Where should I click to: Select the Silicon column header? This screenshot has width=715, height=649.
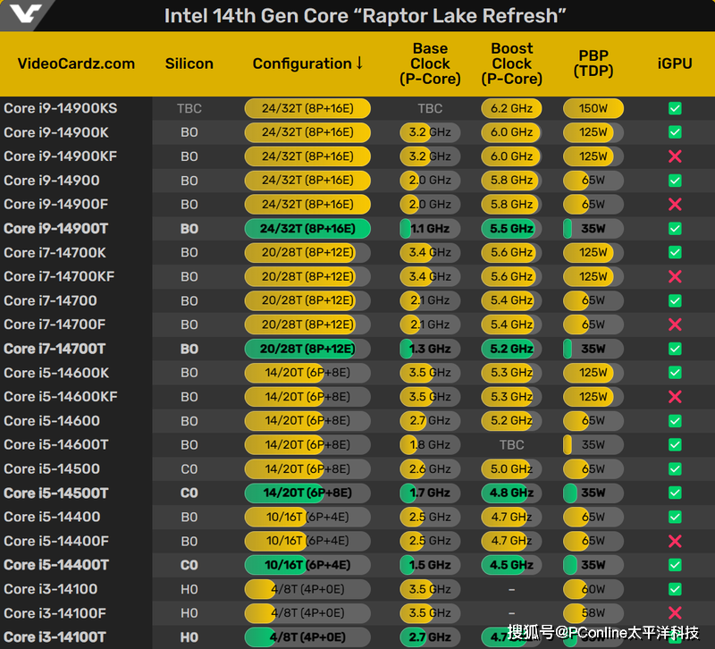pos(189,63)
